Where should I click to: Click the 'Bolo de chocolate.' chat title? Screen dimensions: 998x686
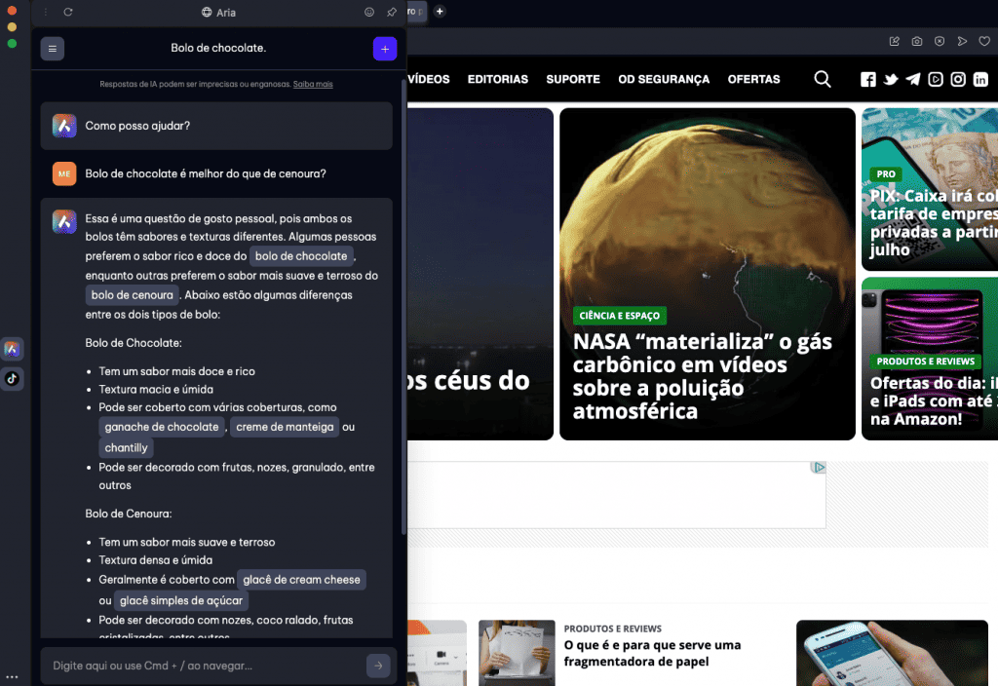coord(218,48)
